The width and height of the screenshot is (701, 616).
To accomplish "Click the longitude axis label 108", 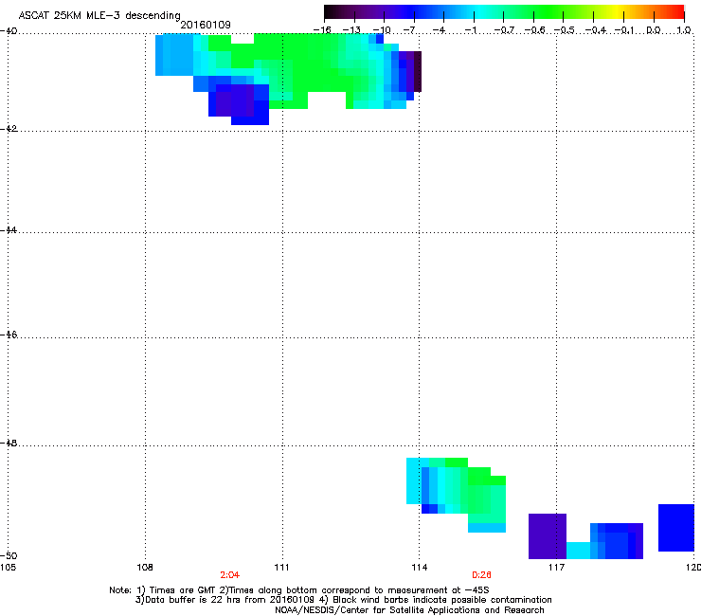I will (x=145, y=568).
